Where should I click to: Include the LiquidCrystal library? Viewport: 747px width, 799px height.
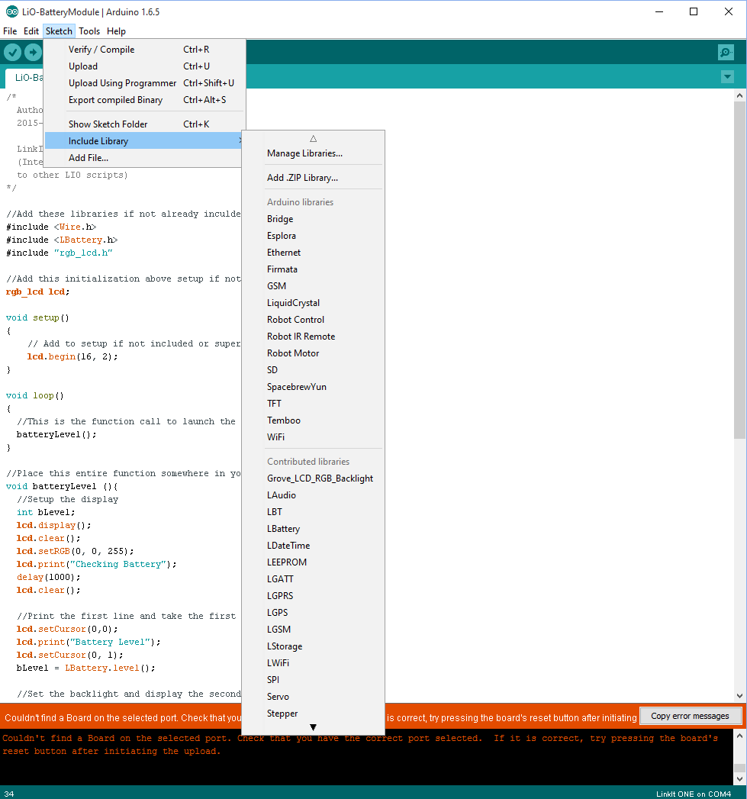(313, 303)
